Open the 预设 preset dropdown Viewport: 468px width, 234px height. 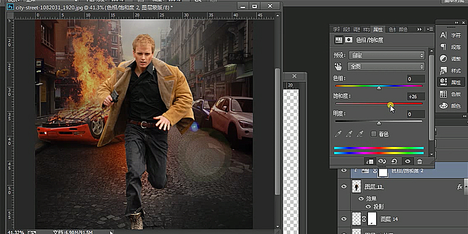pos(387,55)
